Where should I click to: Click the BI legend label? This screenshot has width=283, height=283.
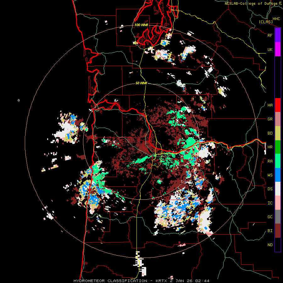(x=270, y=231)
